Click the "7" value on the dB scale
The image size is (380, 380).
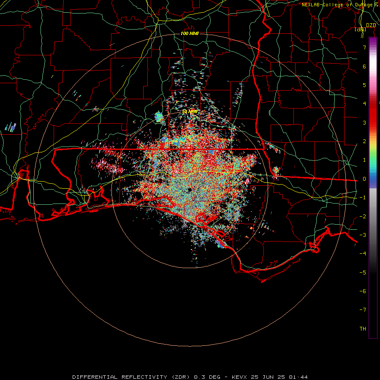[x=364, y=48]
